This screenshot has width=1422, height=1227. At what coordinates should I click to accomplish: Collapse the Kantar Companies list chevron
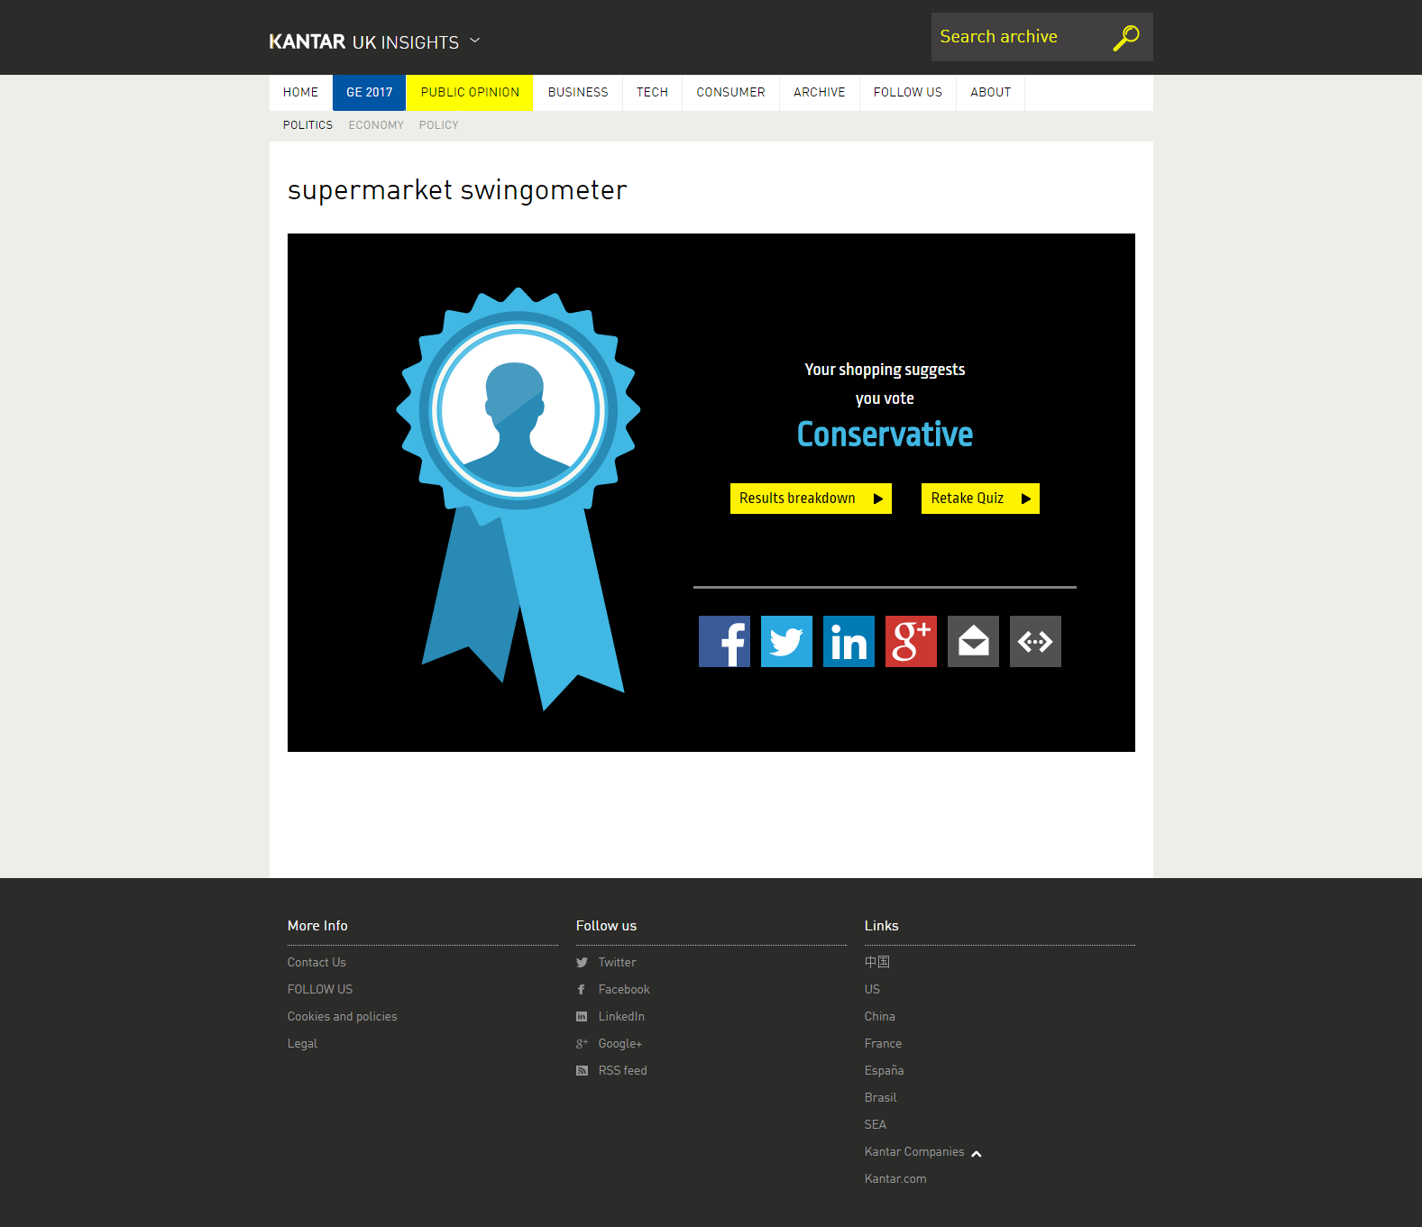click(x=977, y=1153)
